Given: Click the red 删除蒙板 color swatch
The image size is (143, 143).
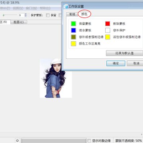Looking at the screenshot, I should 108,24.
